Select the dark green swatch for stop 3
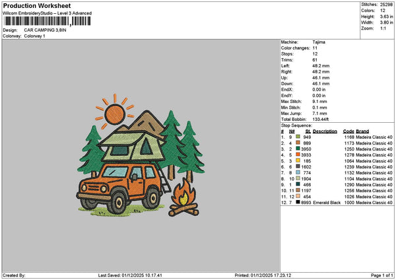 click(298, 149)
